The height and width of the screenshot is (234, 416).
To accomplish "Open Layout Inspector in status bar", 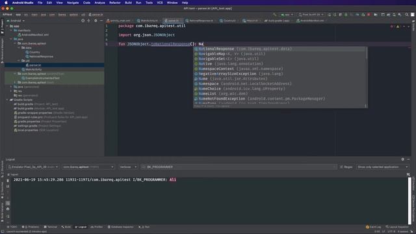I will click(x=397, y=227).
